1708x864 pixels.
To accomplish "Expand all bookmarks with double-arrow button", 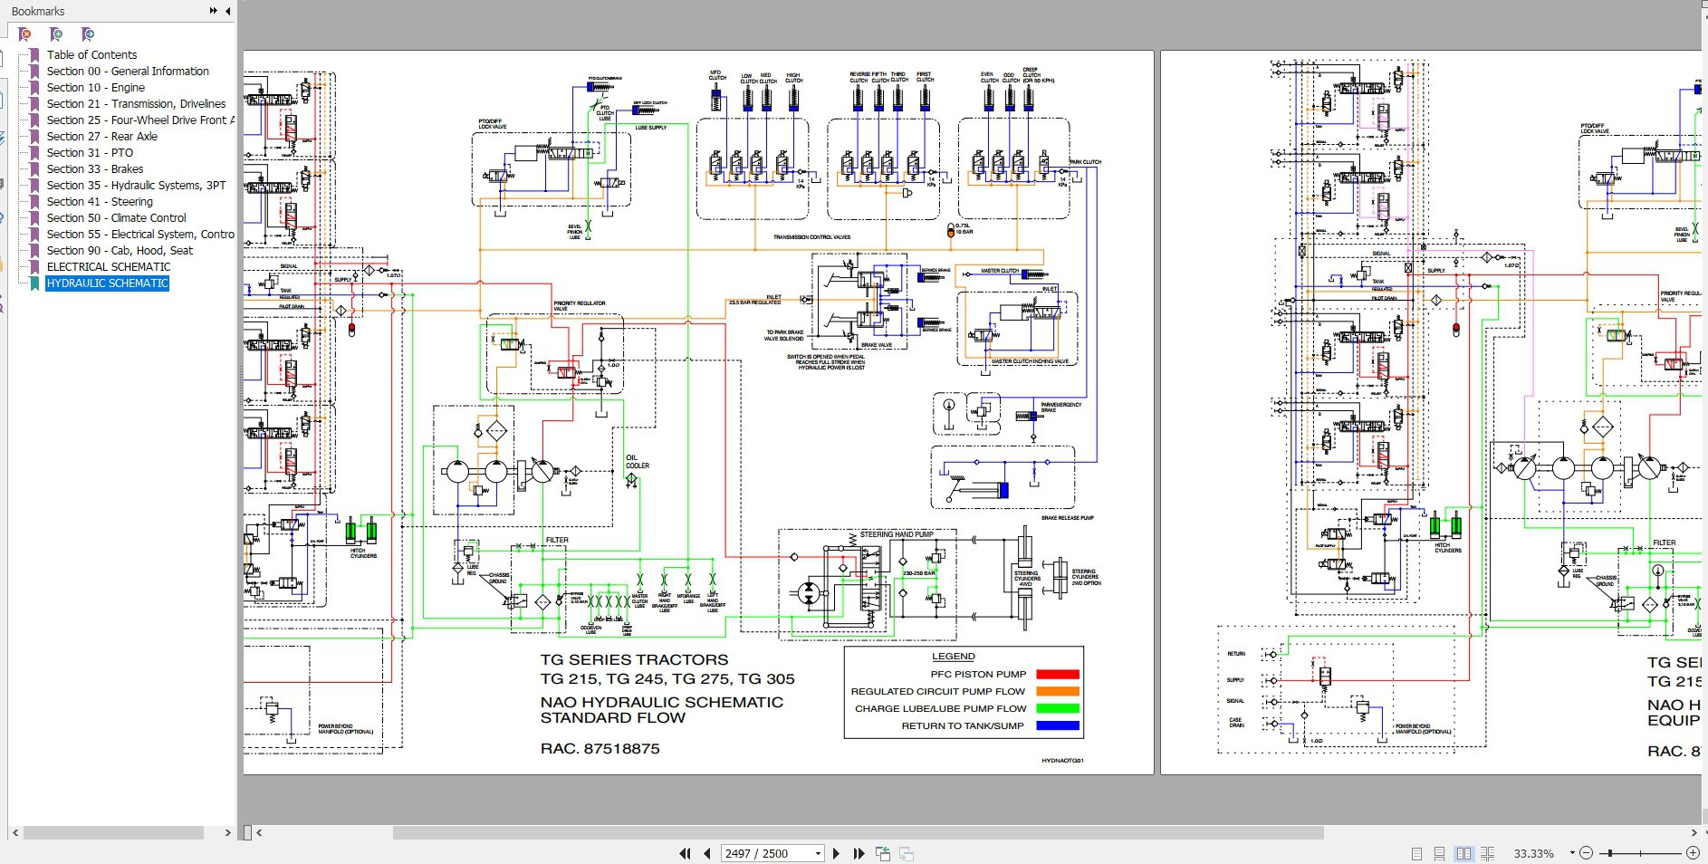I will (x=214, y=11).
